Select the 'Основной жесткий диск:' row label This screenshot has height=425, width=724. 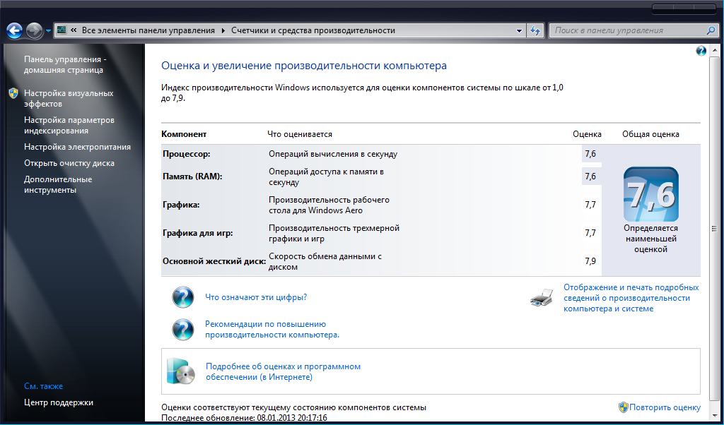point(214,261)
